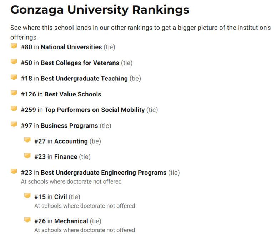Visit the Best Value Schools ranking
Screen dimensions: 276x234
[x=73, y=94]
